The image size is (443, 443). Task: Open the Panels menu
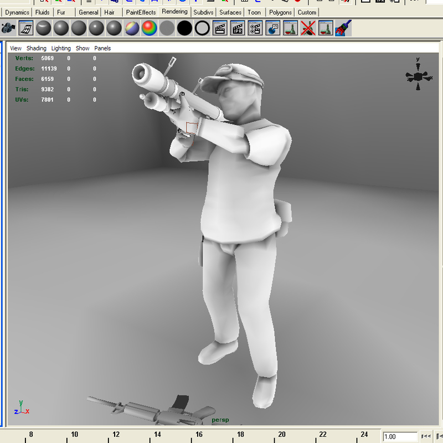tap(102, 48)
